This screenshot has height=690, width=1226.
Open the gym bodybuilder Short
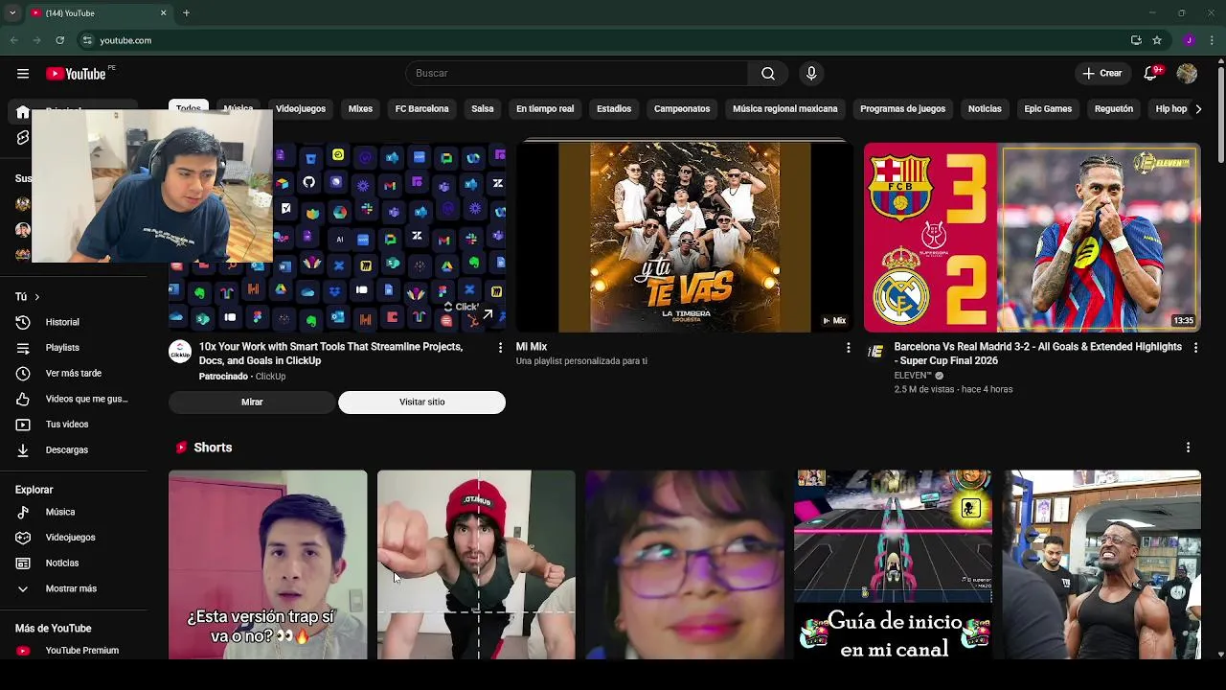[x=1101, y=564]
